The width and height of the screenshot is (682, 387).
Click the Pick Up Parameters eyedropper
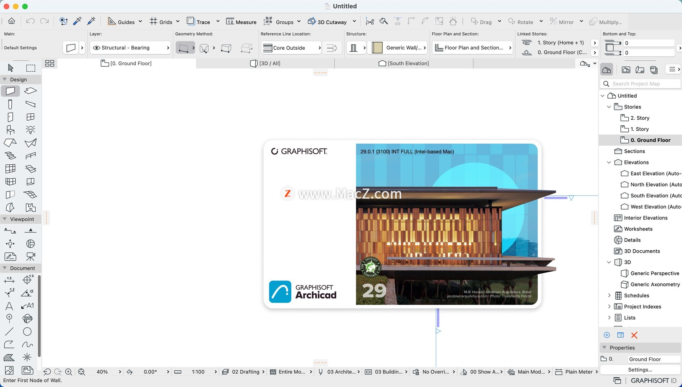[77, 22]
